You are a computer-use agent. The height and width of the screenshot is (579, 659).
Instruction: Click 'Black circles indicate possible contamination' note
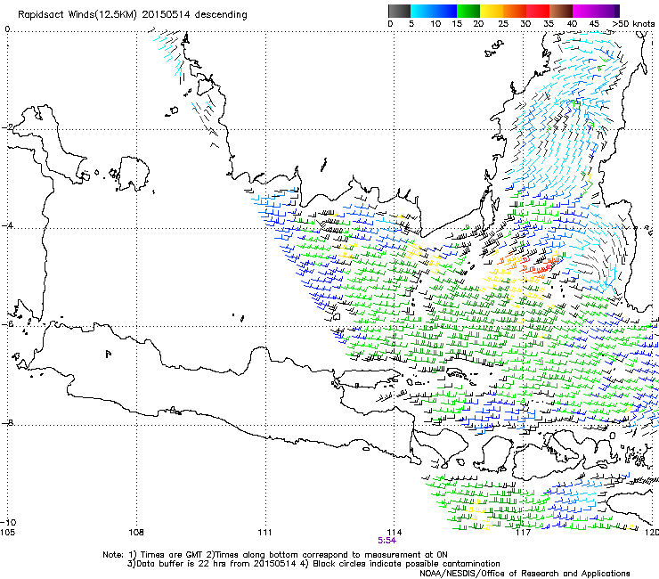pos(406,564)
